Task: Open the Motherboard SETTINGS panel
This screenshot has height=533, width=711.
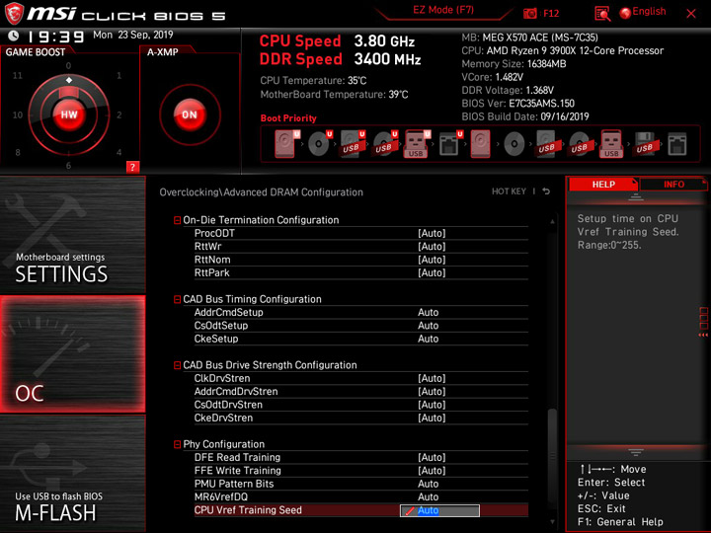Action: pos(72,235)
